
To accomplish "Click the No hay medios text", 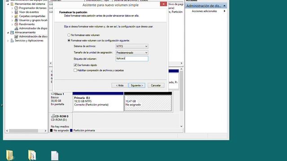I will (x=60, y=127).
